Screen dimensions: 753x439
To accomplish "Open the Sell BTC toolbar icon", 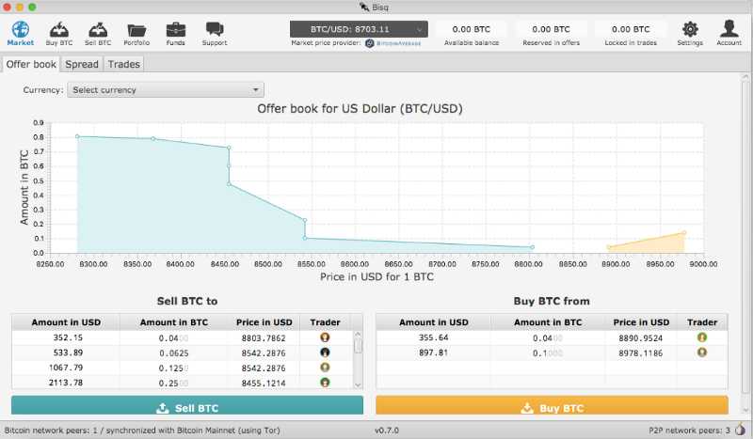I will tap(98, 30).
